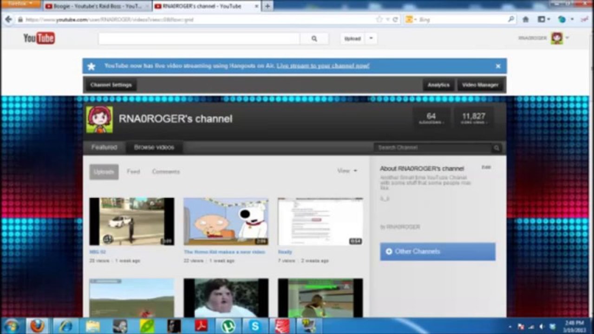594x334 pixels.
Task: Open Analytics
Action: [x=438, y=85]
